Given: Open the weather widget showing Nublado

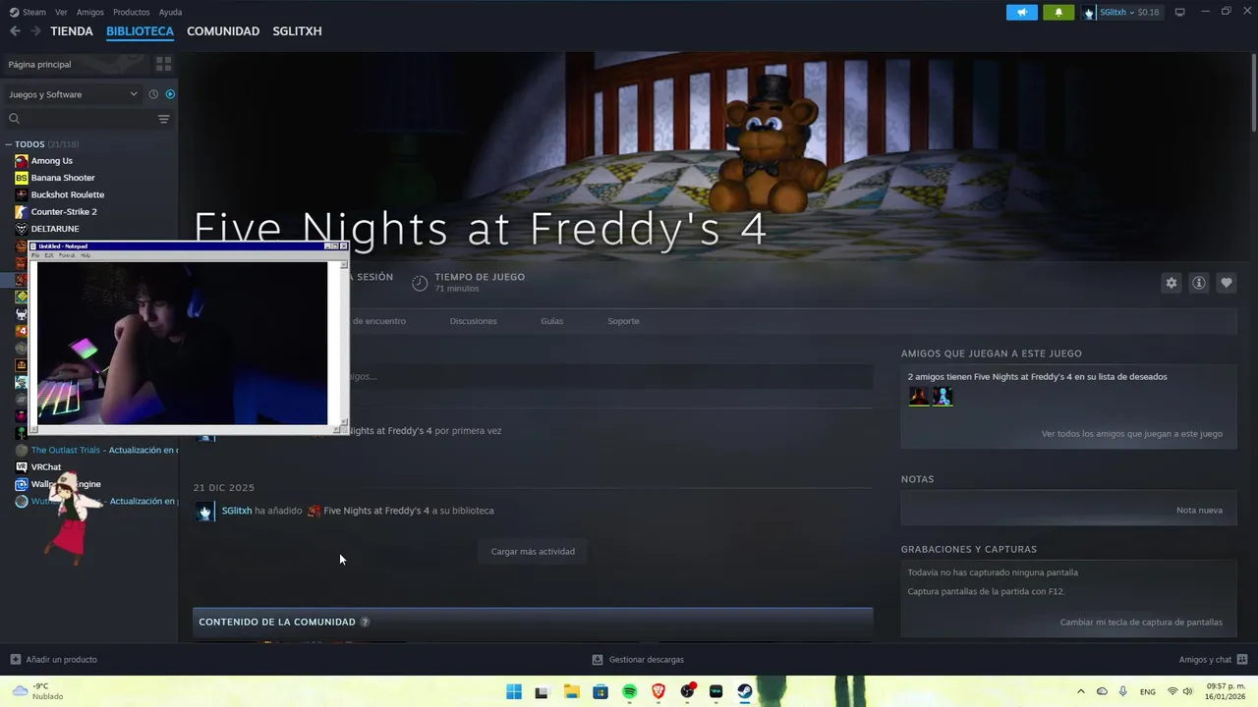Looking at the screenshot, I should pyautogui.click(x=39, y=691).
